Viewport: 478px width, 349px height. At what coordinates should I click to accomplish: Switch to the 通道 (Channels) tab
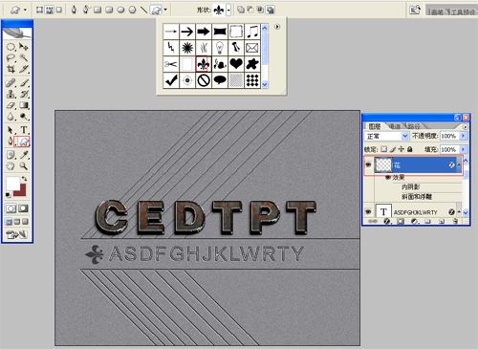395,126
